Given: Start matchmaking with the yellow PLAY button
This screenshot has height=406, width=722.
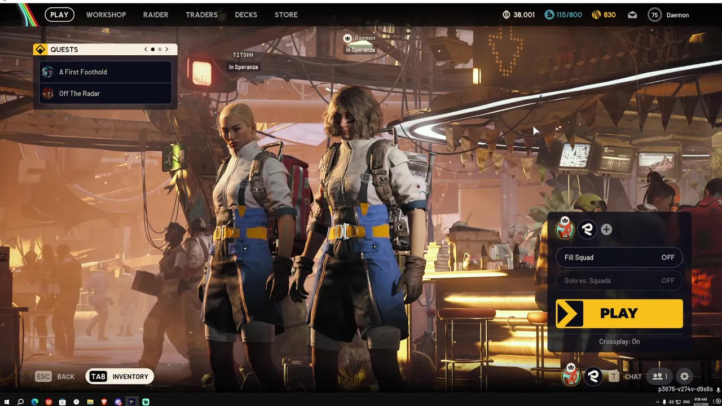Looking at the screenshot, I should coord(619,314).
